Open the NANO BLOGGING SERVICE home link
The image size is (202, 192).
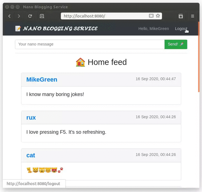[x=60, y=29]
